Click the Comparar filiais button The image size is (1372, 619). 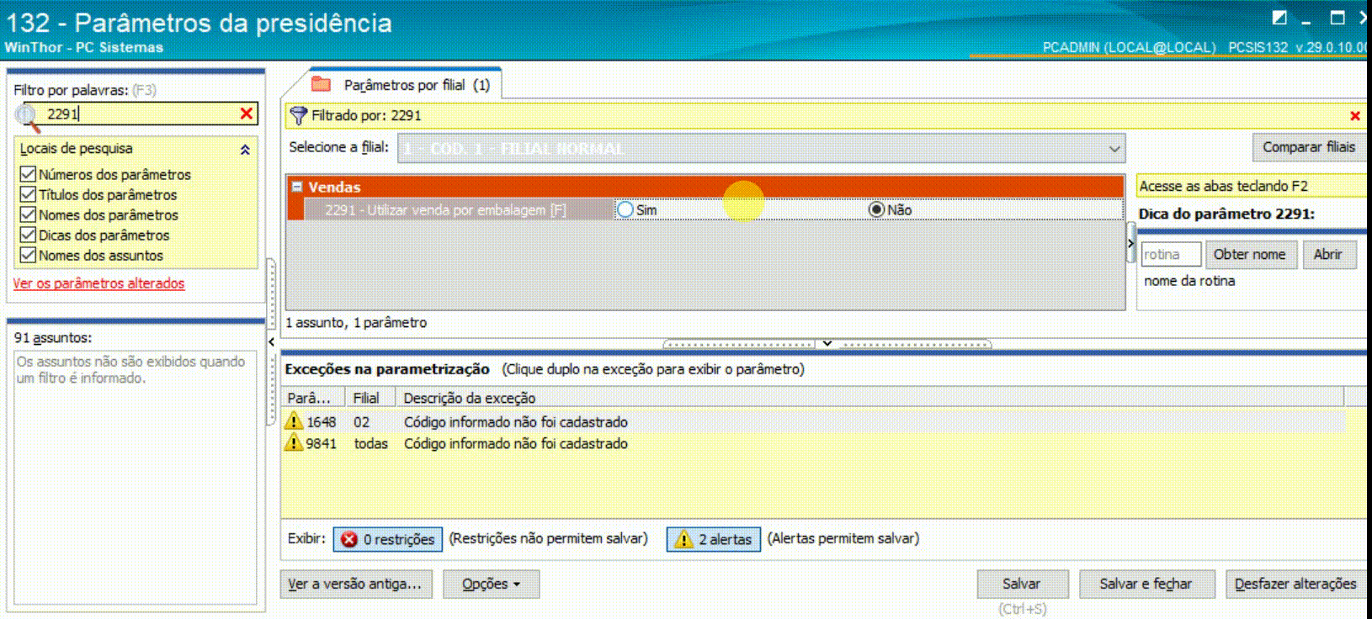click(1308, 147)
